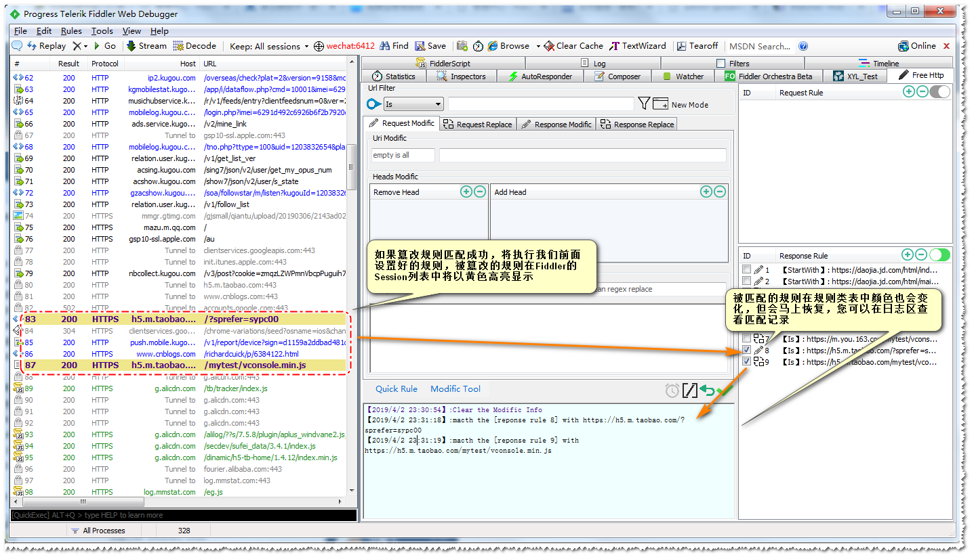Viewport: 974px width, 559px height.
Task: Open the Keep: All sessions dropdown
Action: (268, 47)
